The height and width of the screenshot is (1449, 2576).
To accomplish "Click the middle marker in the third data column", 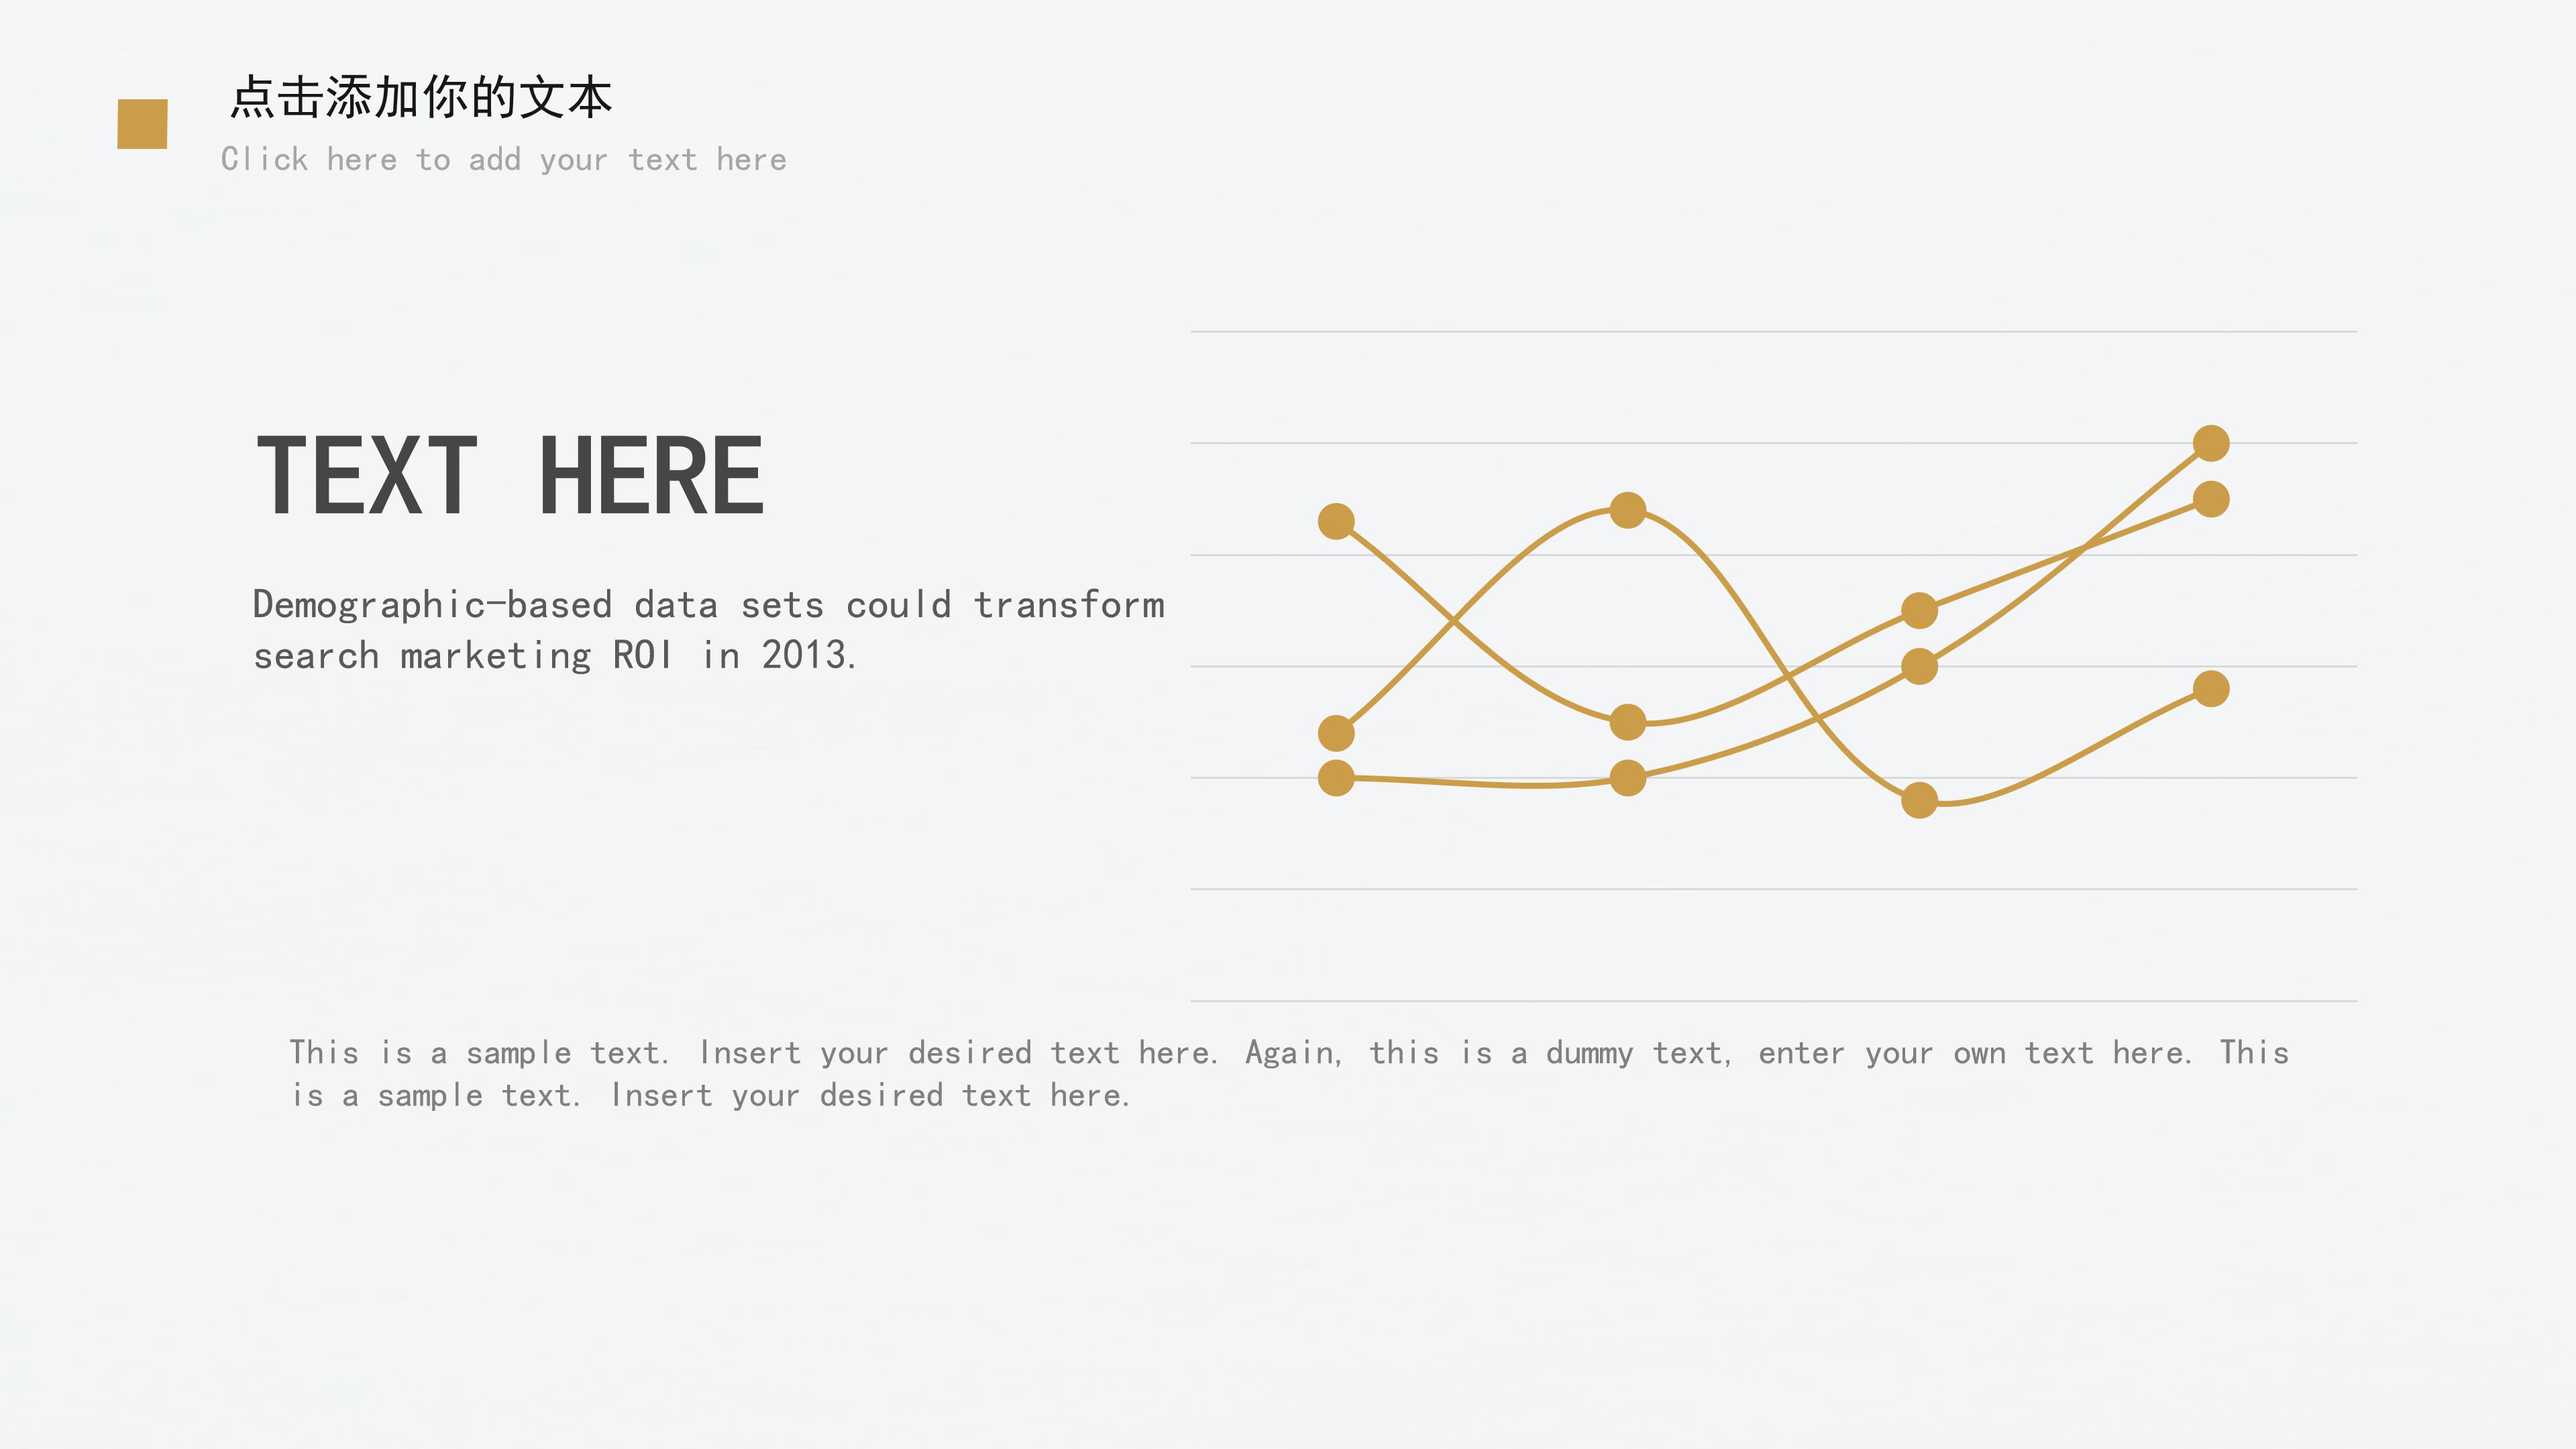I will click(1919, 666).
